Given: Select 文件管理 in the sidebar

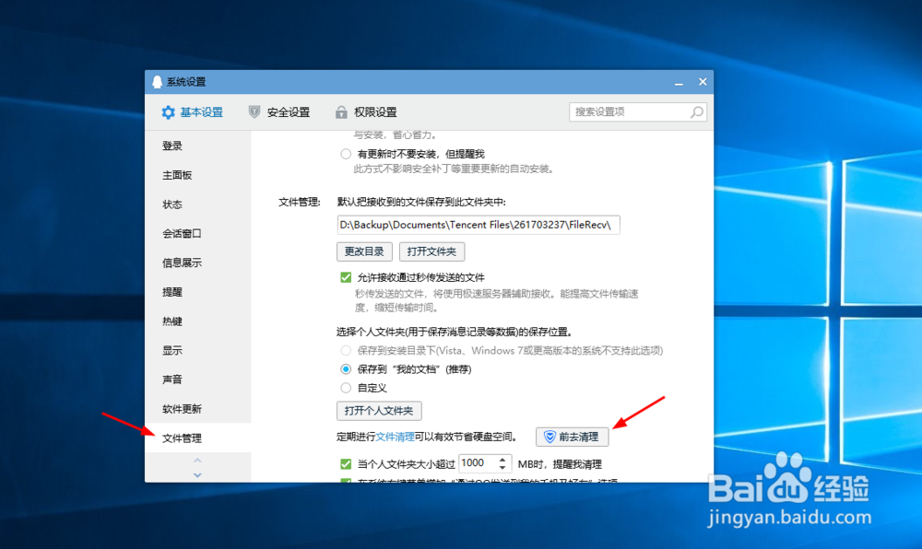Looking at the screenshot, I should point(198,438).
